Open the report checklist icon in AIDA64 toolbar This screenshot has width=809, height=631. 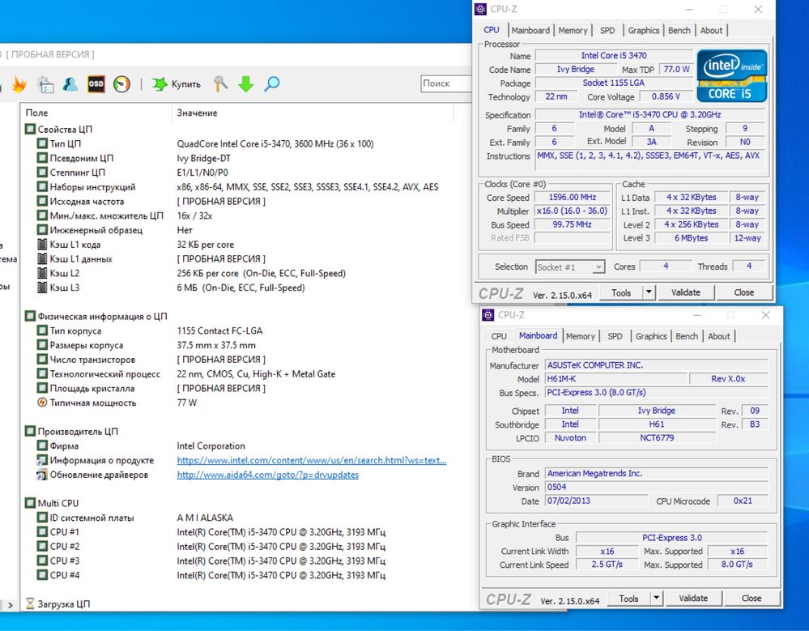click(45, 84)
